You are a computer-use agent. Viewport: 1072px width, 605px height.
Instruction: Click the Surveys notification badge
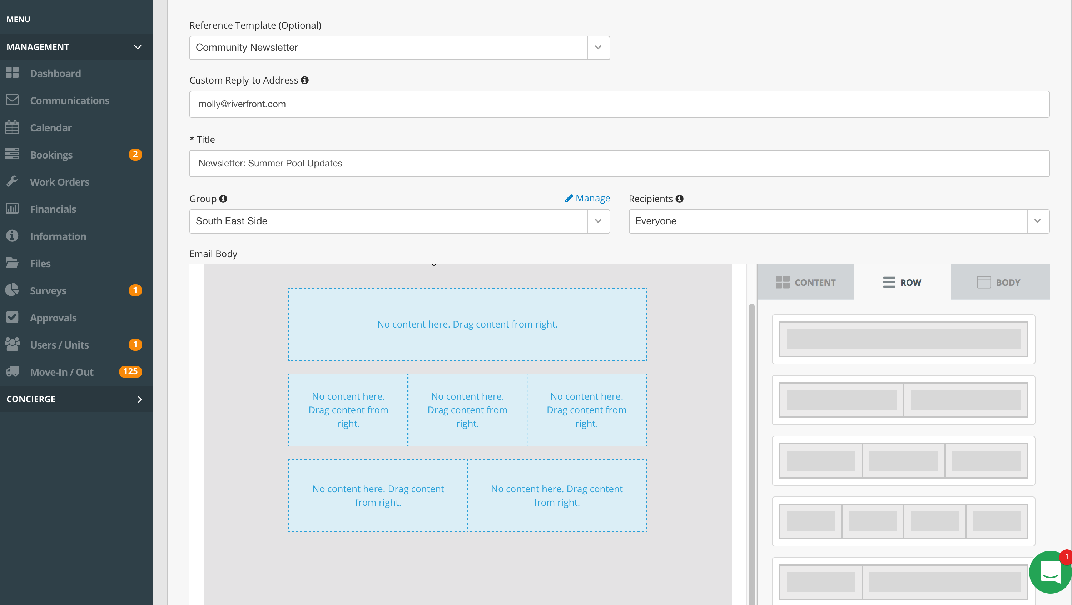135,290
